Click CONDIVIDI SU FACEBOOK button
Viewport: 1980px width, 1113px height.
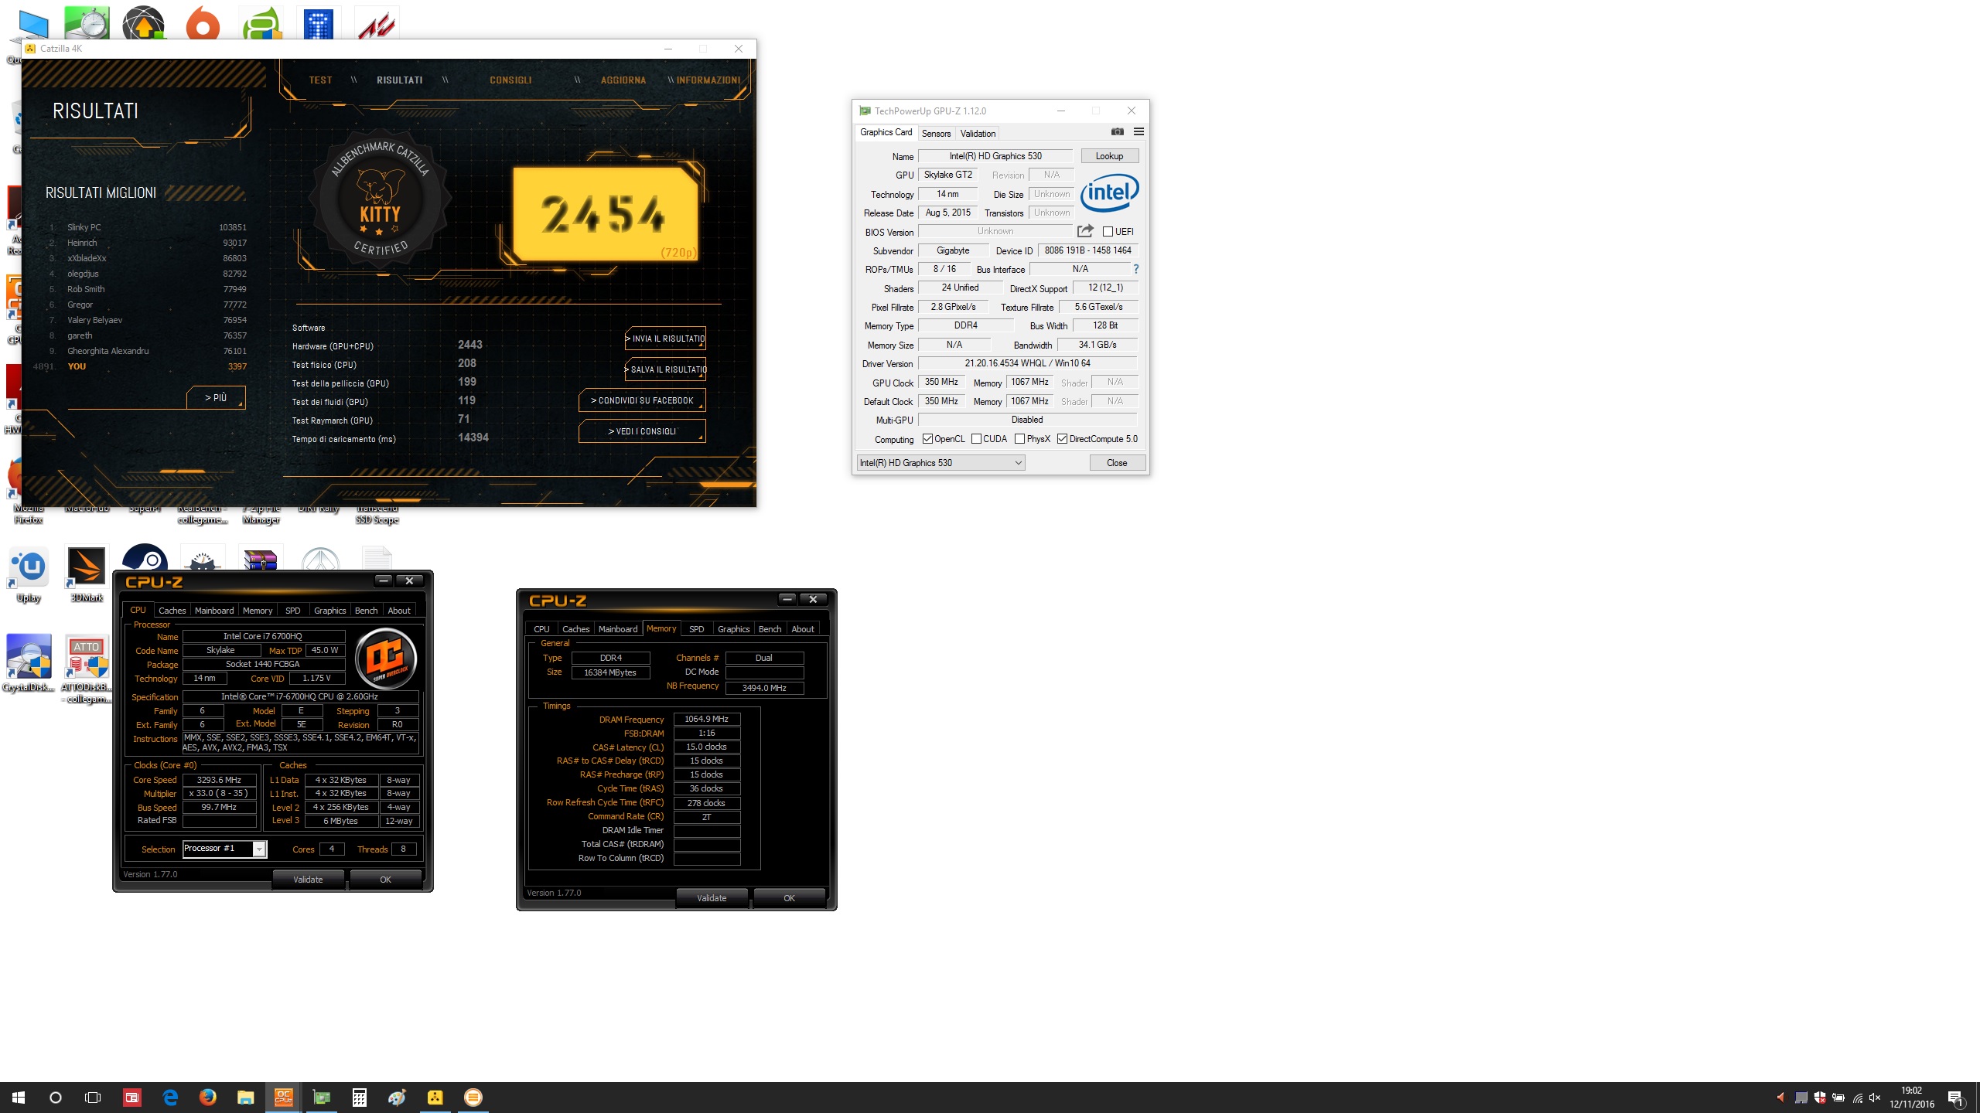(x=642, y=400)
